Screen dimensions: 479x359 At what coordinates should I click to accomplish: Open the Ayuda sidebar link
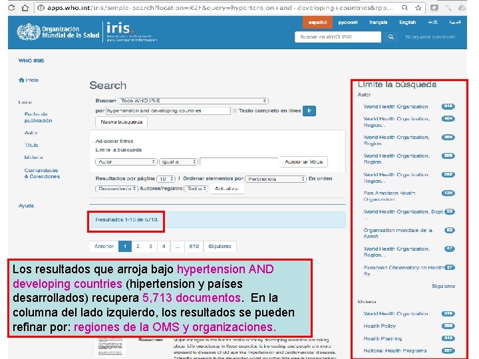[x=26, y=205]
